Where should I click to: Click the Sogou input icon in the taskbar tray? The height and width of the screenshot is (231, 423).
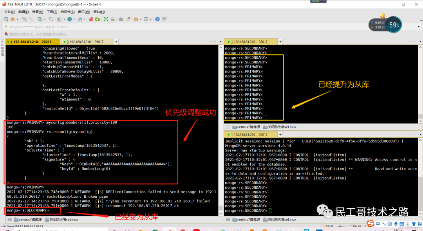pos(371,224)
